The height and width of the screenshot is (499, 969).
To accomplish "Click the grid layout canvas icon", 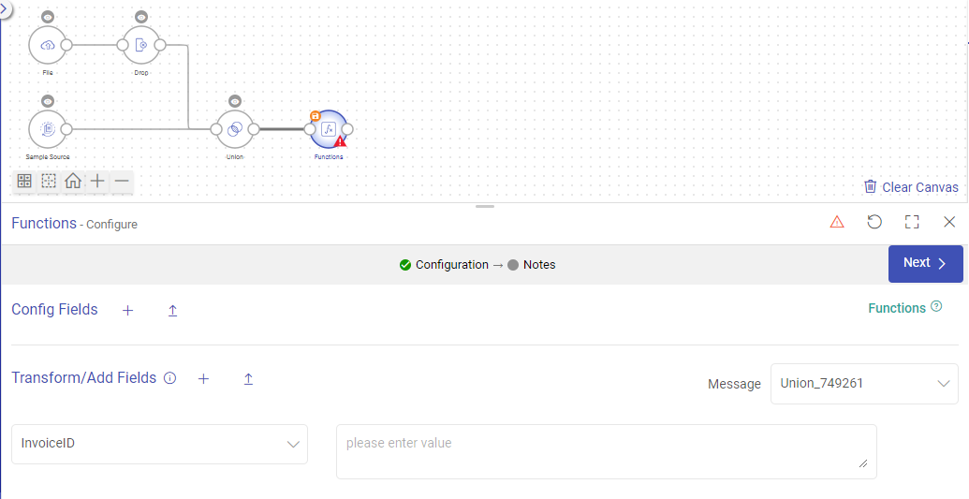I will [x=24, y=182].
